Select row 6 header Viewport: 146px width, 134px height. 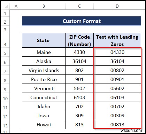click(5, 61)
